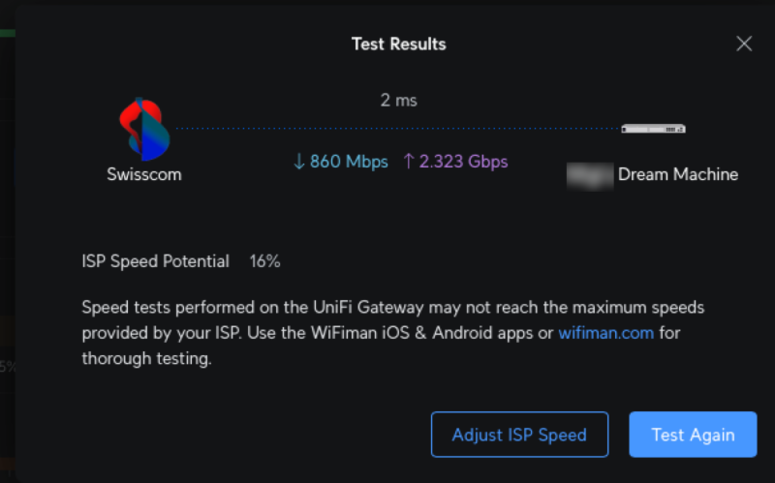Click the dotted connection line between devices

[397, 128]
